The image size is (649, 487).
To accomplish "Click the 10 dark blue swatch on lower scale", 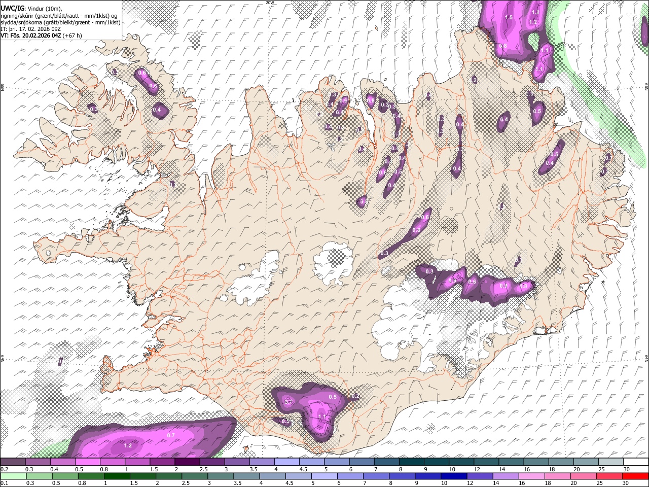I will pyautogui.click(x=453, y=476).
